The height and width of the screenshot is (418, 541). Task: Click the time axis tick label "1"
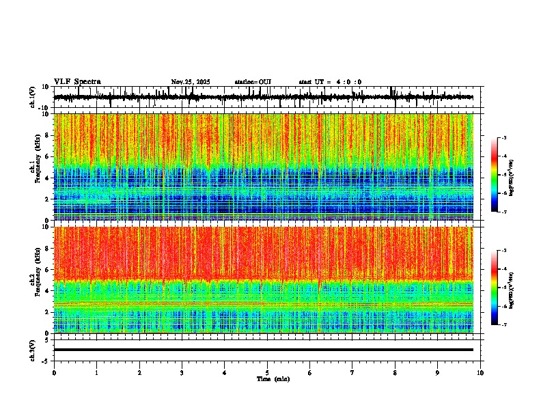coord(96,373)
